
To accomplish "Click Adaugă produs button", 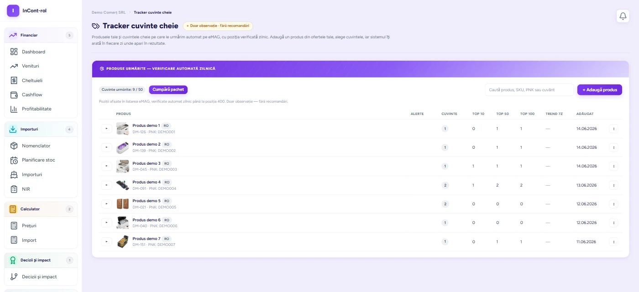I will pos(600,90).
